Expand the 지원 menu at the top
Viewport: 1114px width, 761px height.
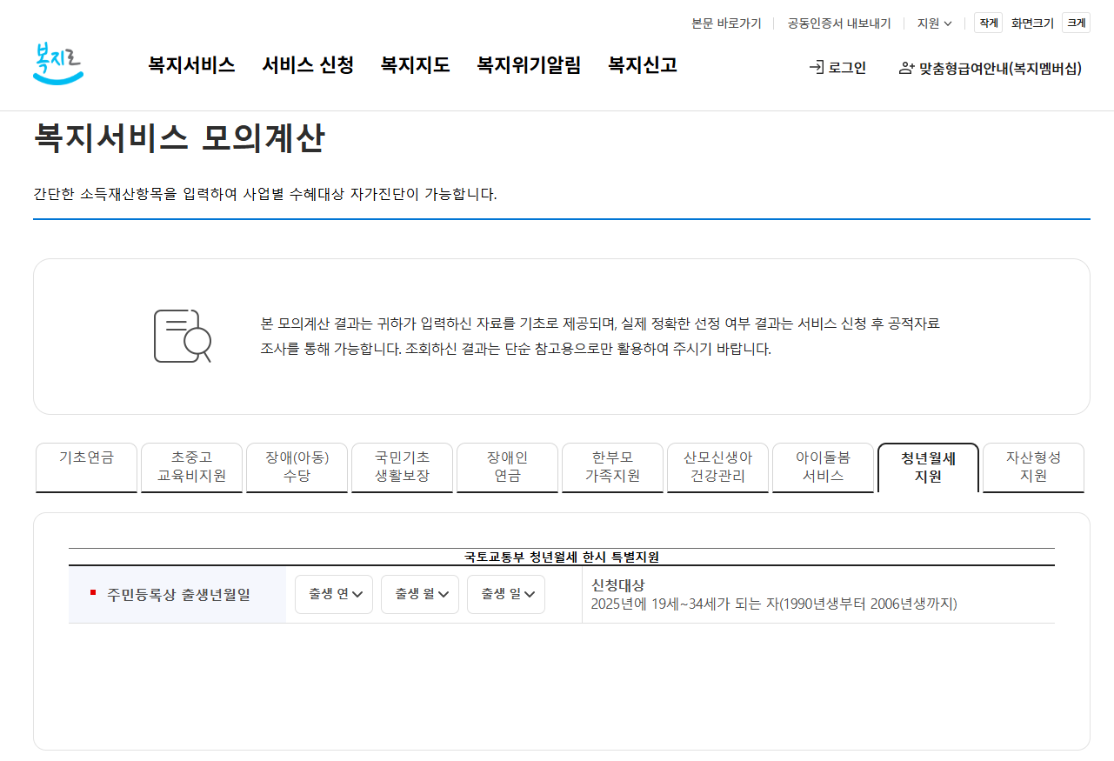coord(934,23)
